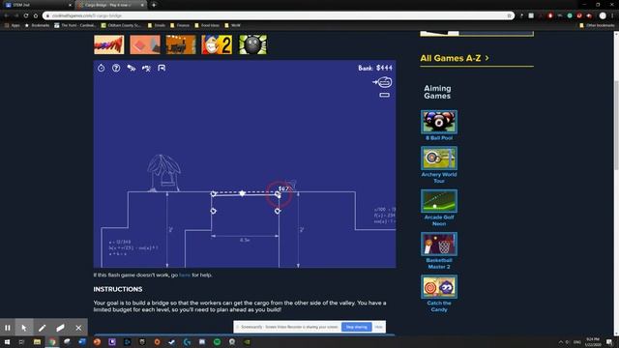Open File Explorer from the taskbar

pos(37,342)
